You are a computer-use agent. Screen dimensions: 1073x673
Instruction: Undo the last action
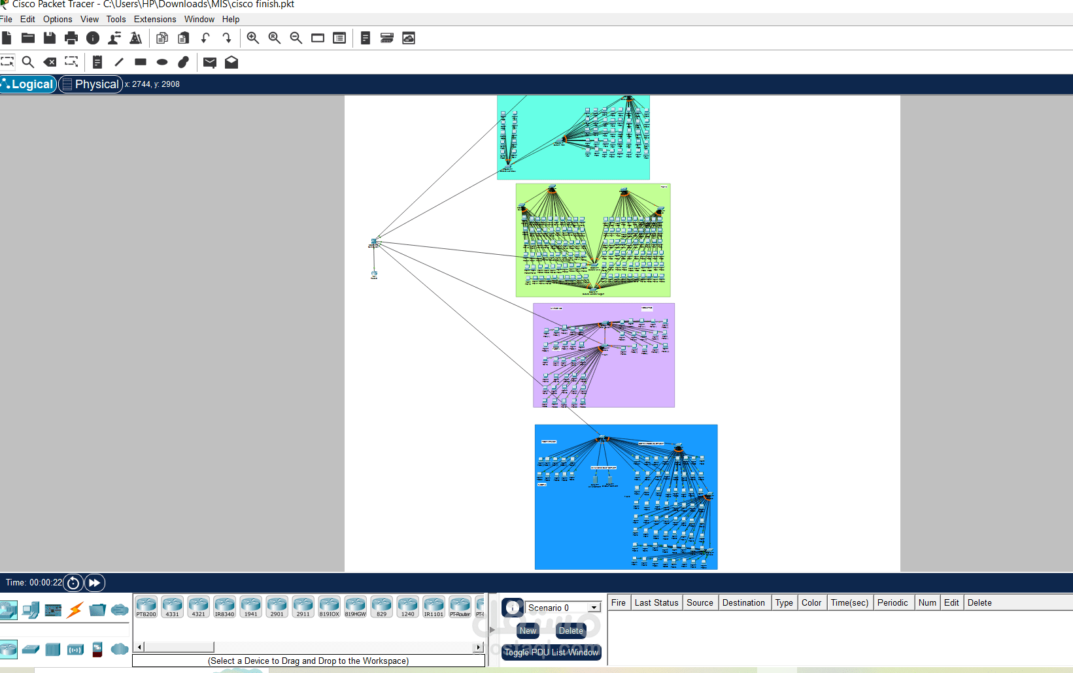205,38
